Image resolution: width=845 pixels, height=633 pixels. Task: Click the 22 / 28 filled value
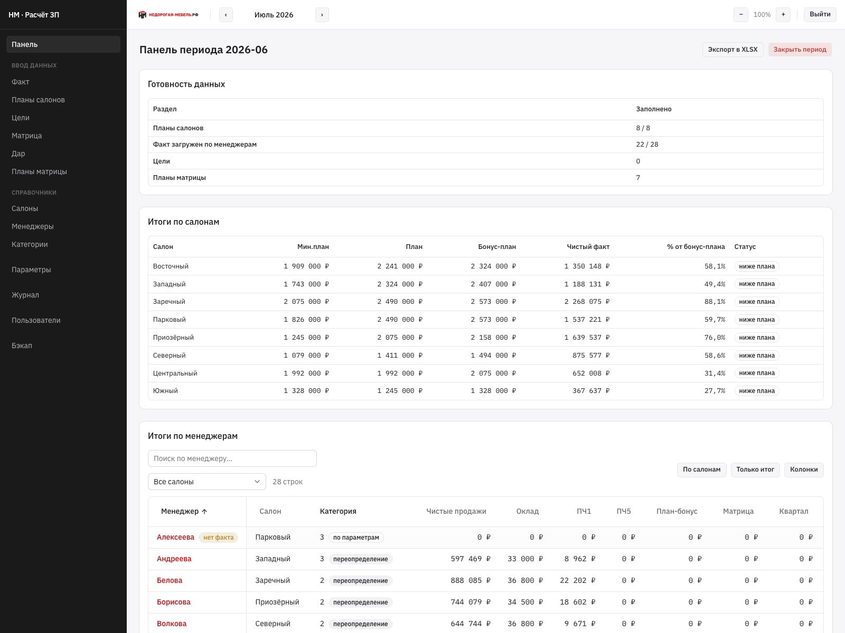pos(647,145)
